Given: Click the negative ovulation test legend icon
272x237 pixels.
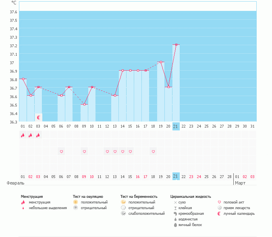Looking at the screenshot, I should click(x=75, y=208).
